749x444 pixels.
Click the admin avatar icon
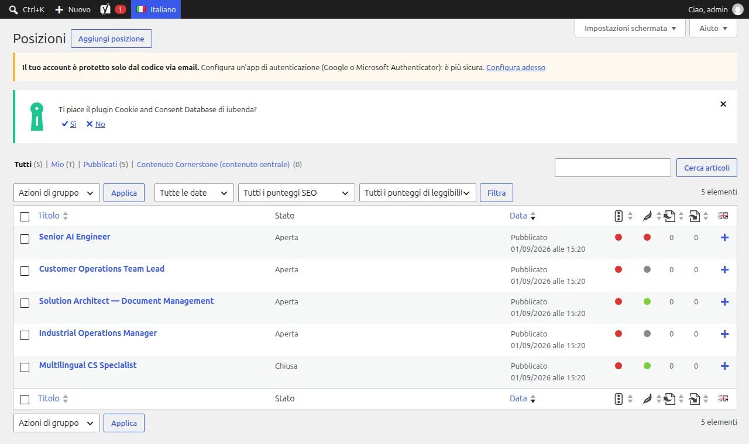tap(737, 9)
